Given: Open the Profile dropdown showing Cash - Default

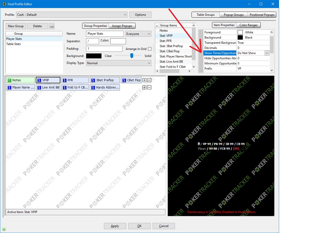Looking at the screenshot, I should point(72,15).
